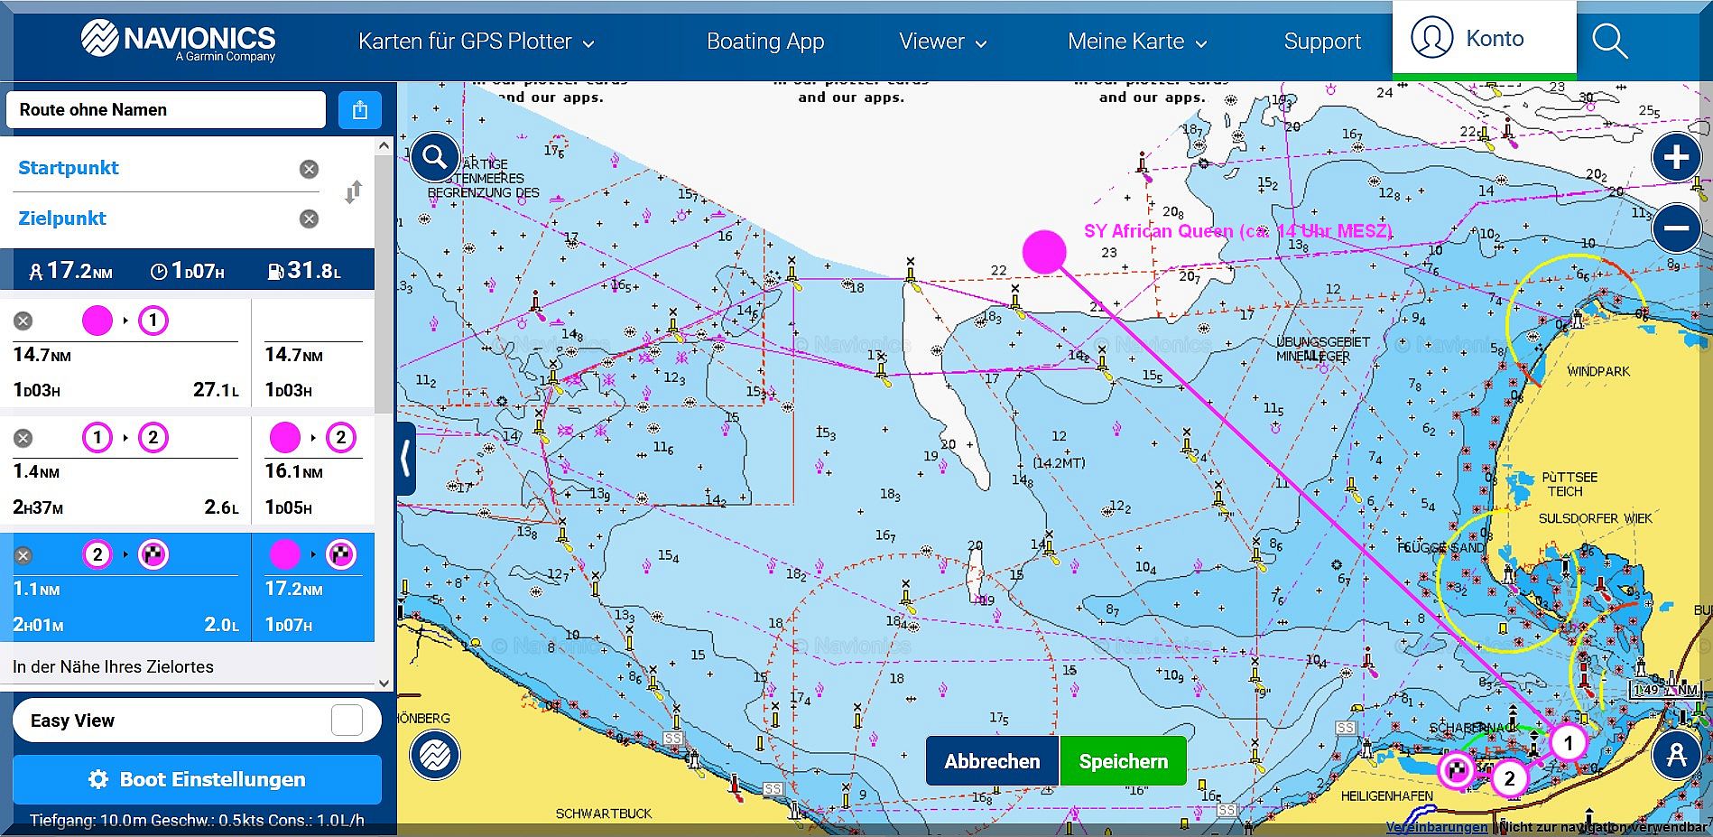This screenshot has height=837, width=1713.
Task: Open the header search icon
Action: 1608,41
